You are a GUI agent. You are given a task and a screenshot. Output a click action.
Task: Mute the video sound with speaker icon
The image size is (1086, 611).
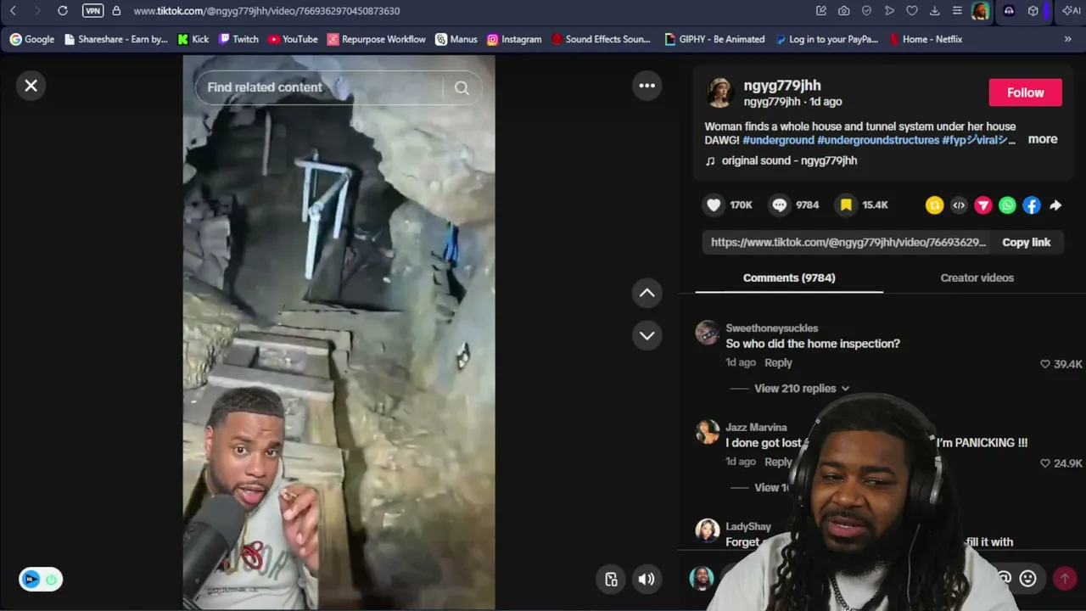pyautogui.click(x=647, y=579)
